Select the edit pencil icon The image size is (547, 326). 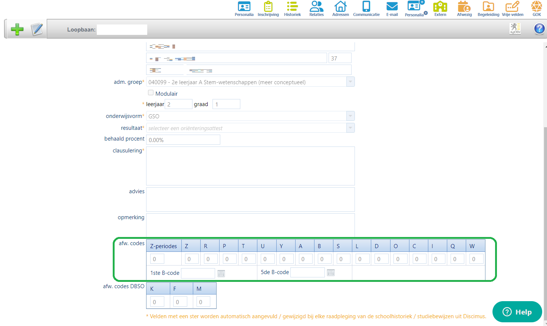coord(36,29)
